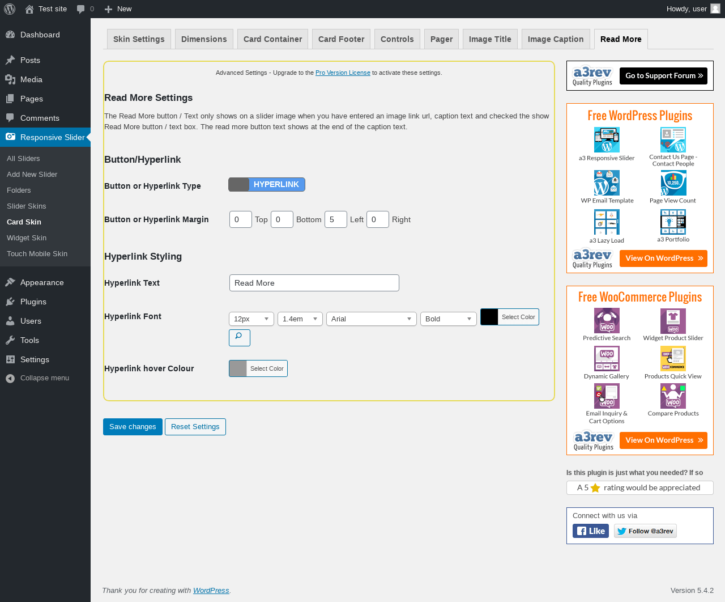Image resolution: width=725 pixels, height=602 pixels.
Task: Open the Email Inquiry & Cart Options icon
Action: [x=607, y=396]
